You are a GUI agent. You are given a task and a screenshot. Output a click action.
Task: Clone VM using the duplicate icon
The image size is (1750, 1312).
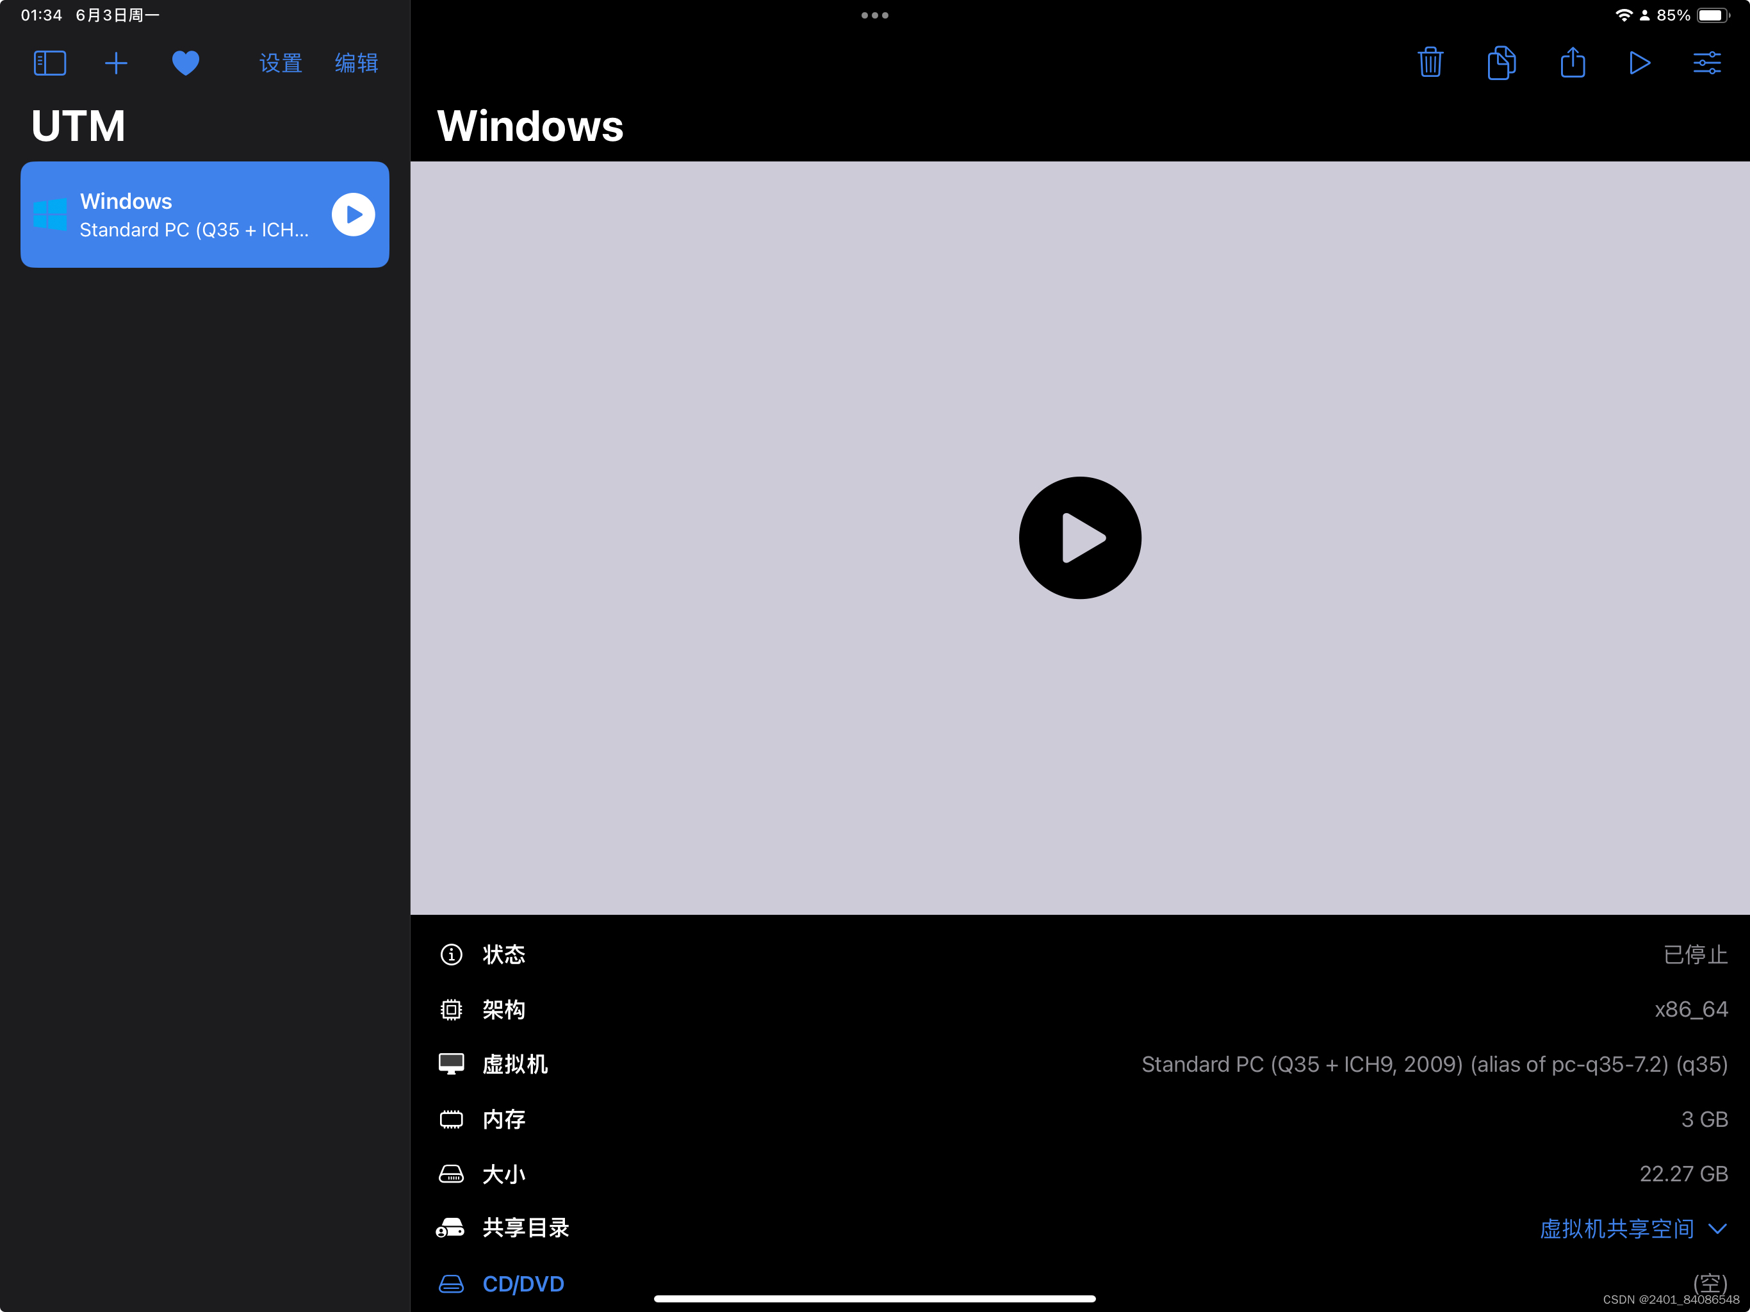1501,63
